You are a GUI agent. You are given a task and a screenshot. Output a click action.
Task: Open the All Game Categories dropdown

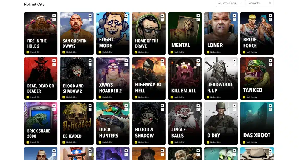(230, 3)
